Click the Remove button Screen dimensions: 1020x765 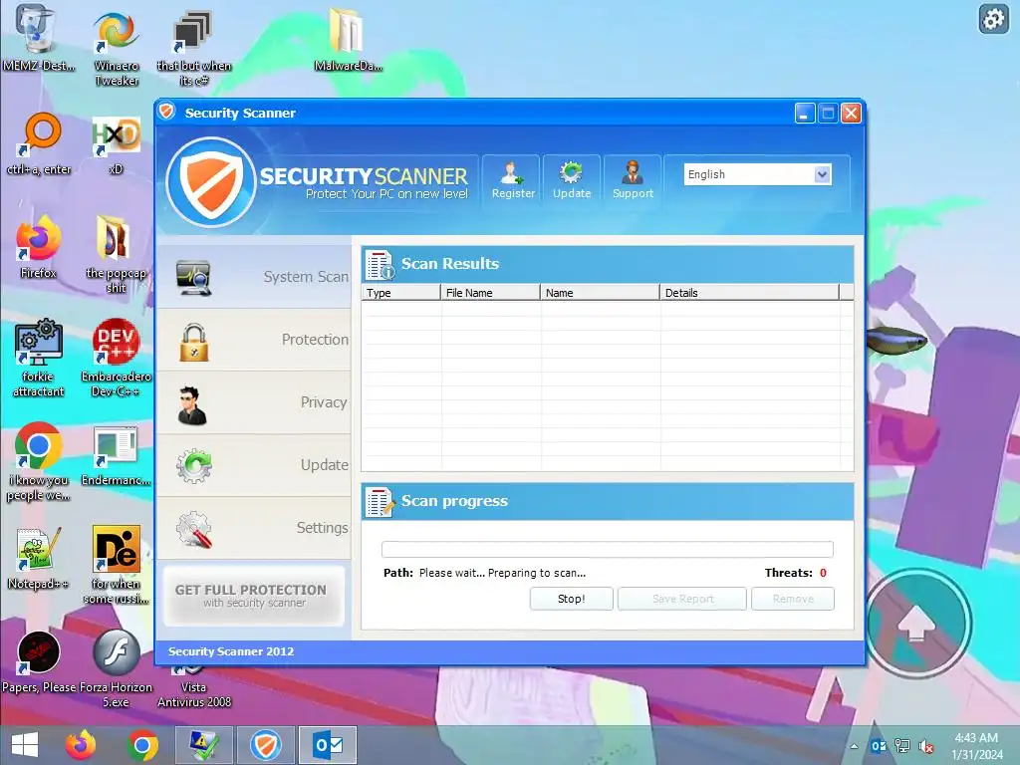click(x=793, y=599)
